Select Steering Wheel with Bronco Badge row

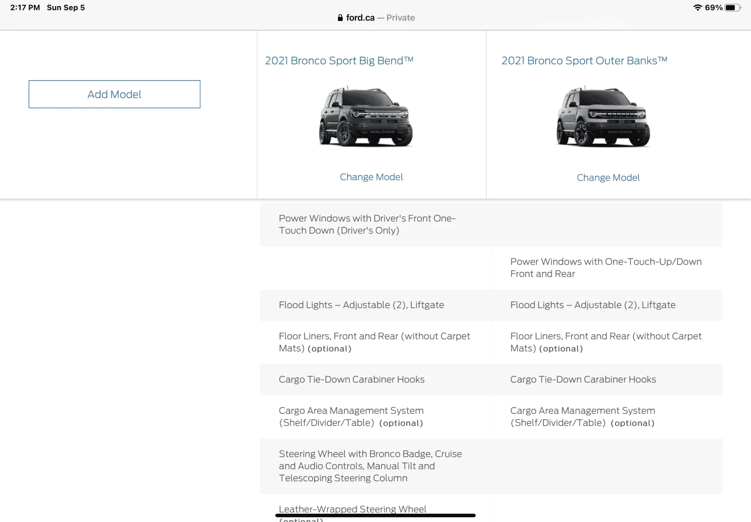[x=370, y=466]
